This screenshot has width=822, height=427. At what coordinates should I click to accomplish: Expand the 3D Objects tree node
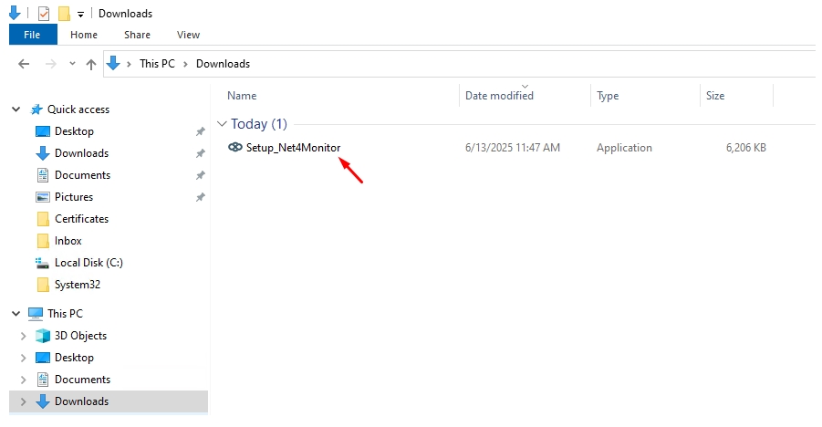tap(23, 336)
